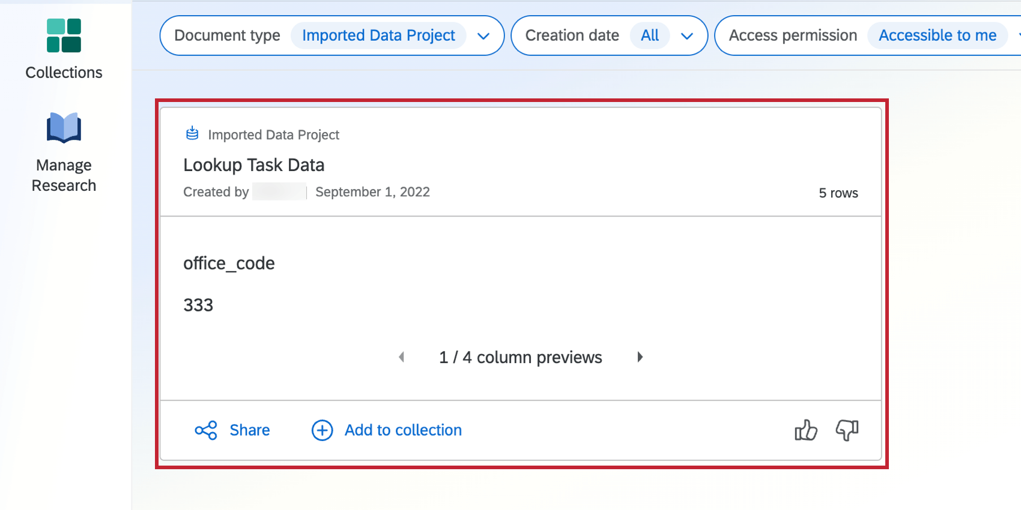
Task: Select the Document type filter label
Action: point(226,35)
